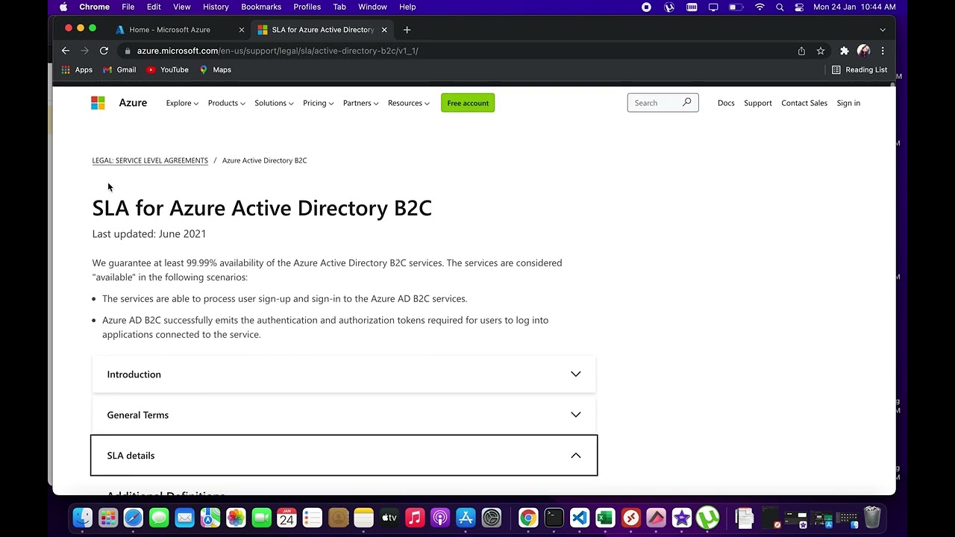Open the tab search chevron
Viewport: 955px width, 537px height.
883,30
